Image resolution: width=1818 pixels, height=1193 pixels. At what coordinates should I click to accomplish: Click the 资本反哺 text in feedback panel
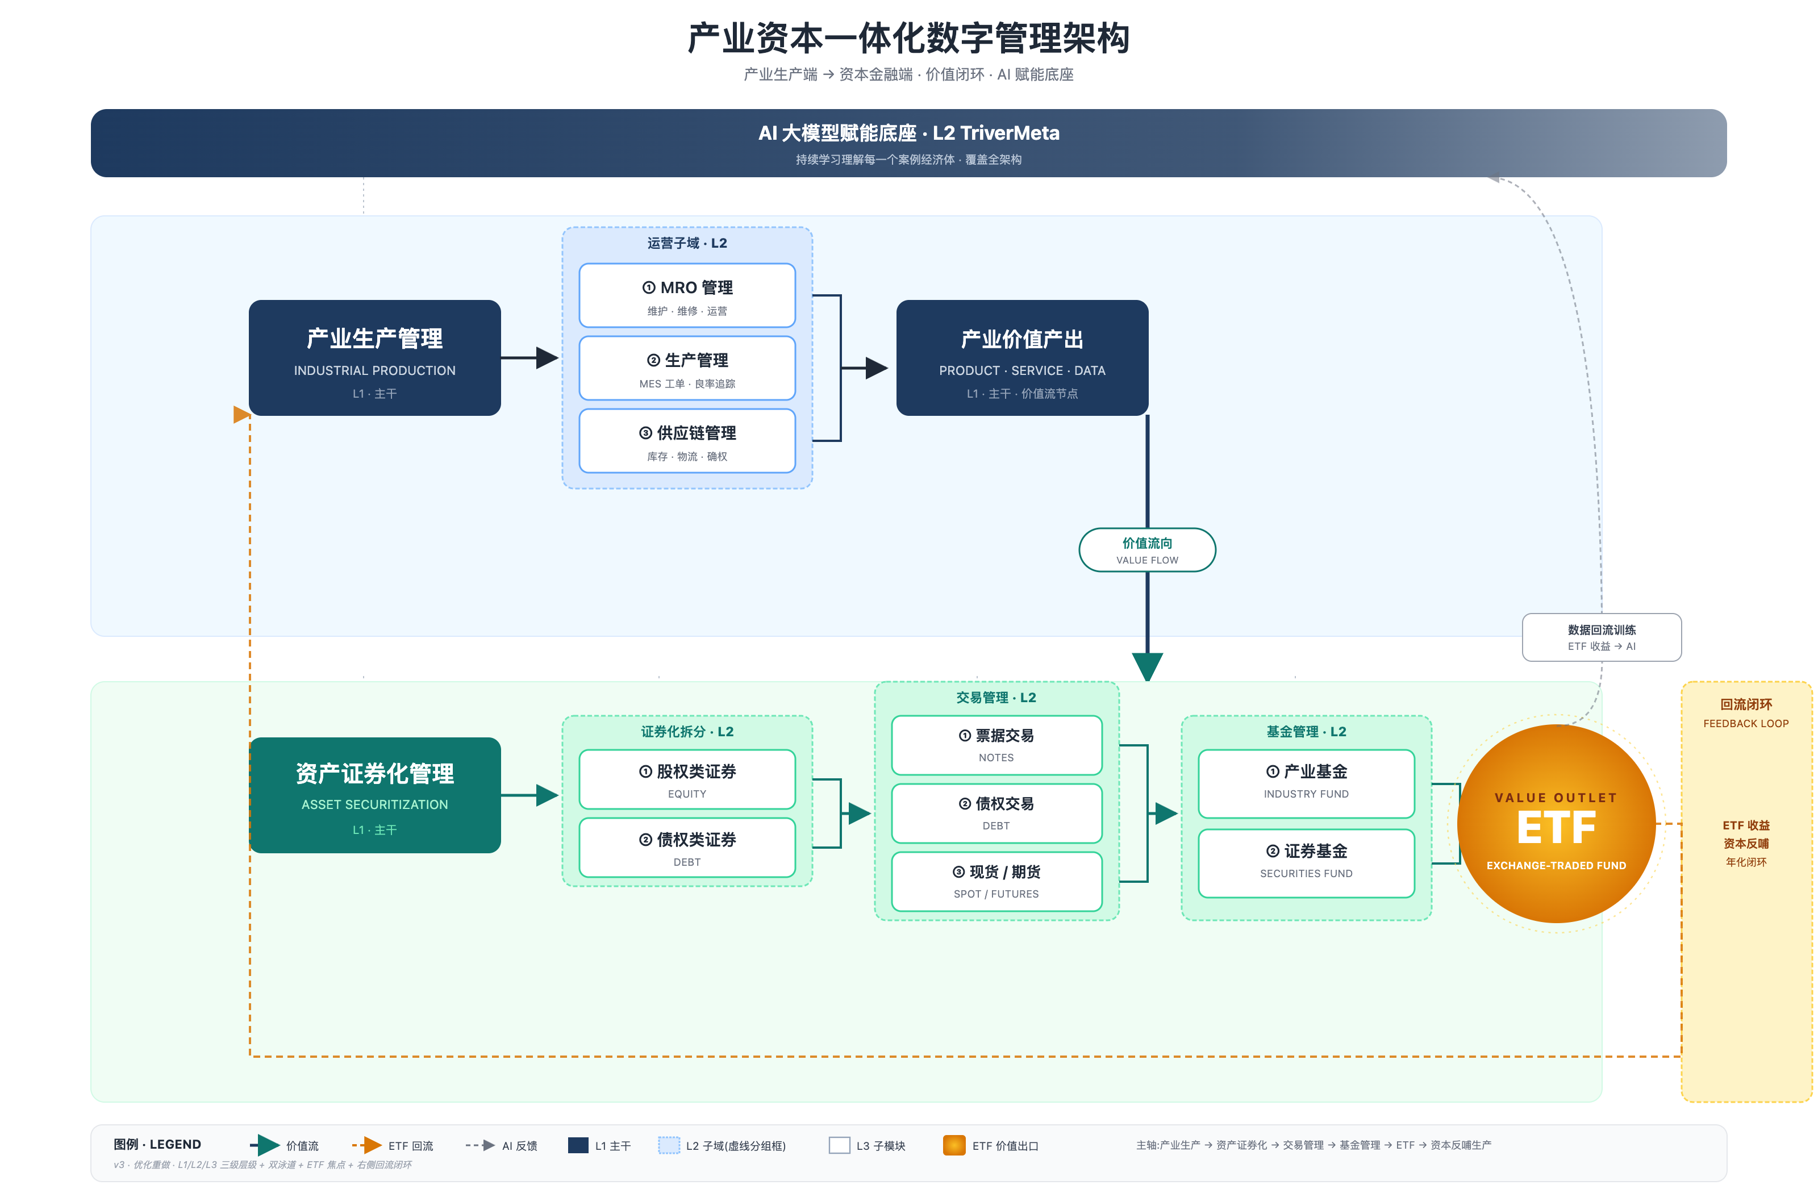1745,844
